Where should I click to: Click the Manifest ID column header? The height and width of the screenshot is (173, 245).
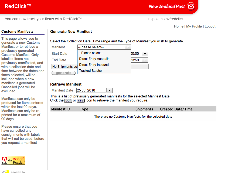[61, 109]
